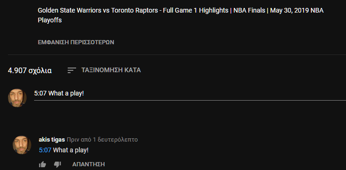Like the akis tigas comment
This screenshot has height=170, width=346.
(42, 164)
